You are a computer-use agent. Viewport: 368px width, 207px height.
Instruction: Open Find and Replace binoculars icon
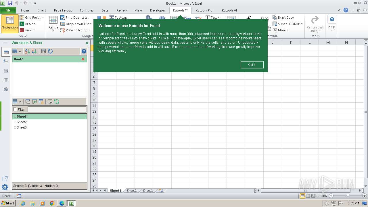6,89
